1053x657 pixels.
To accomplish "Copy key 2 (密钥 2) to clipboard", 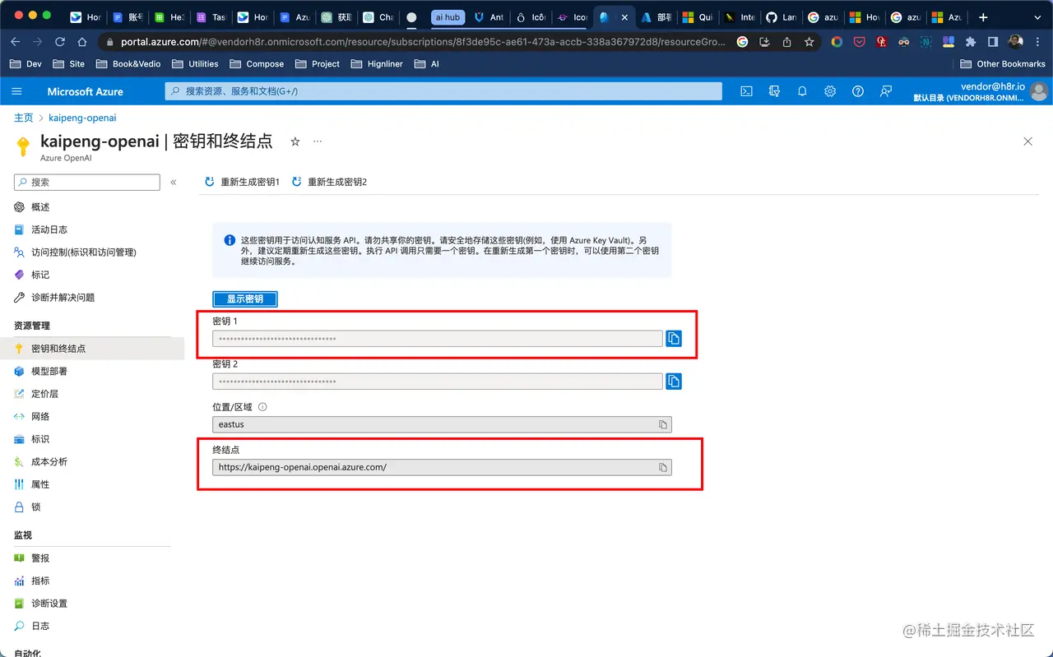I will (674, 381).
